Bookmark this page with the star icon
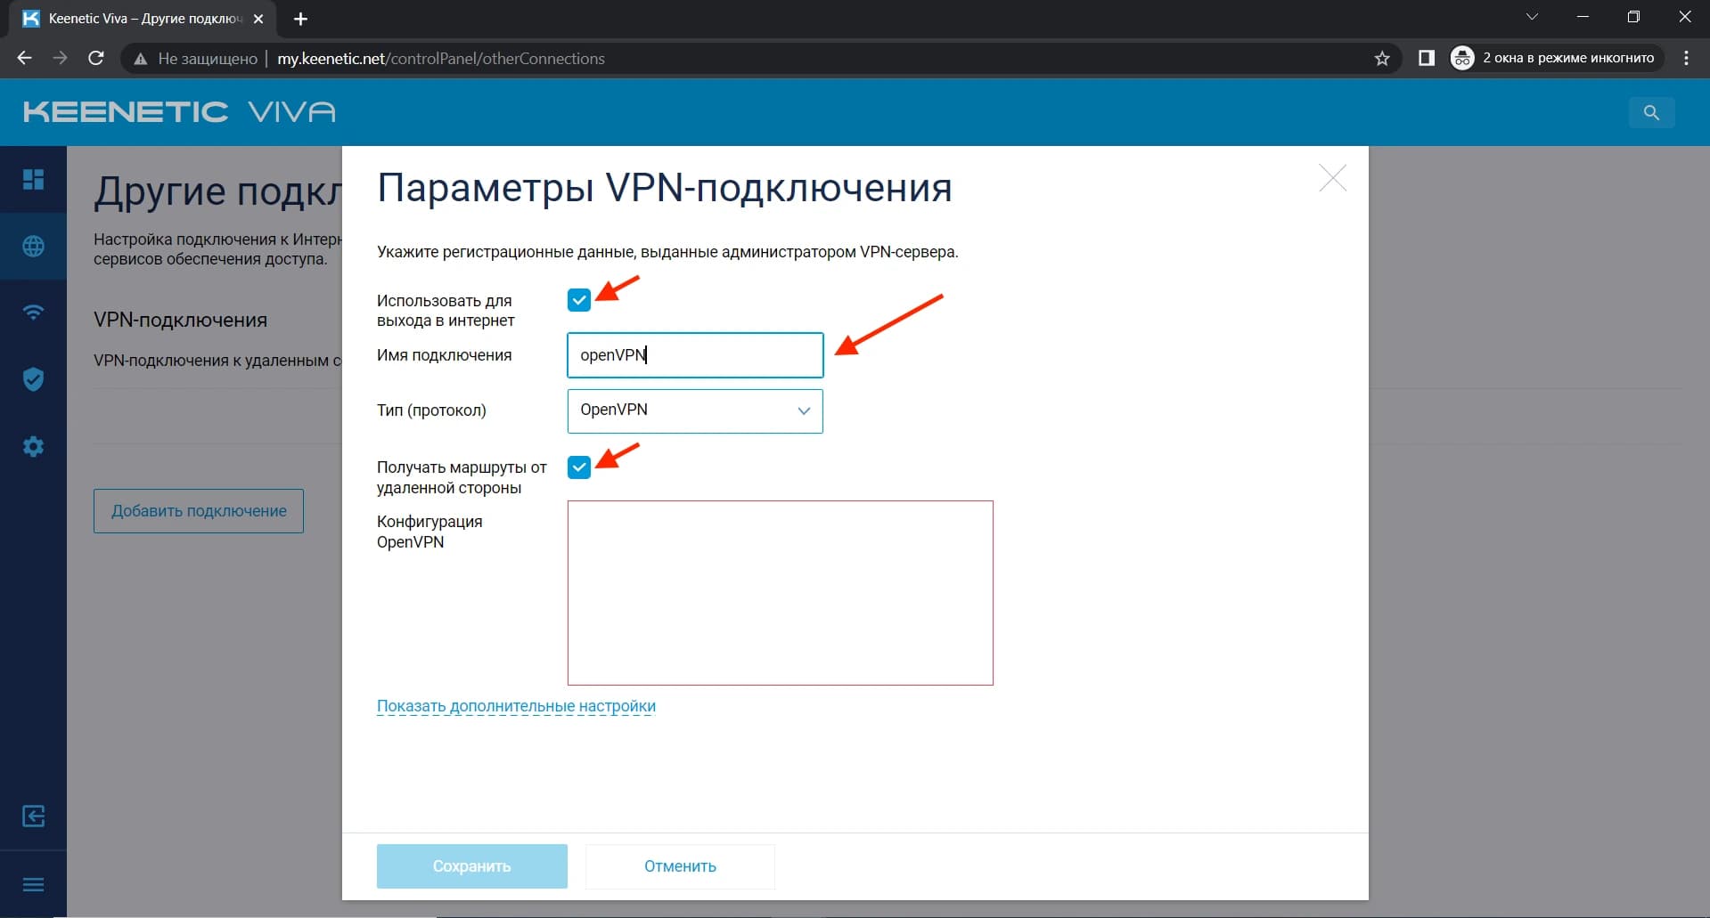Viewport: 1710px width, 918px height. [x=1382, y=58]
